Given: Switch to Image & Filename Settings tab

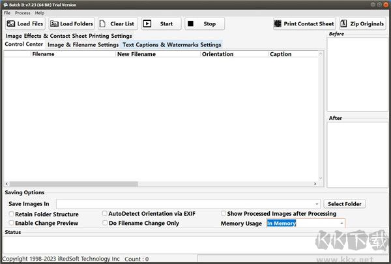Looking at the screenshot, I should 83,45.
